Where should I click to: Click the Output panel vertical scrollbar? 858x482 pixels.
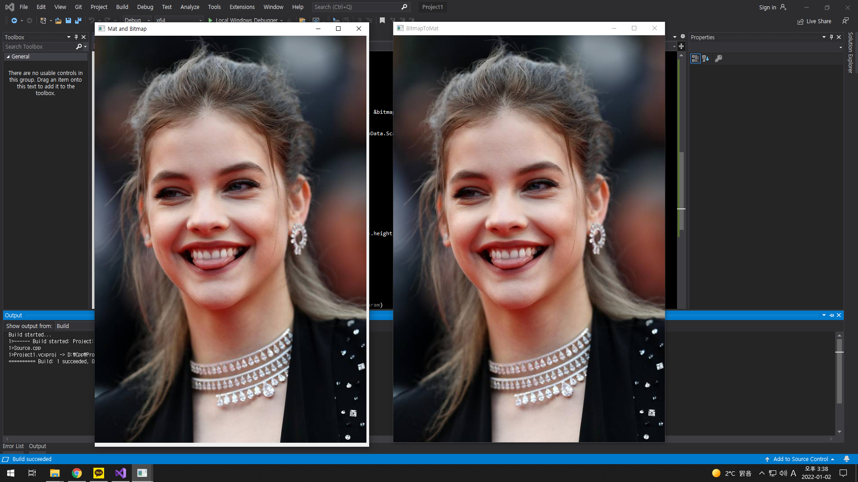click(x=839, y=370)
